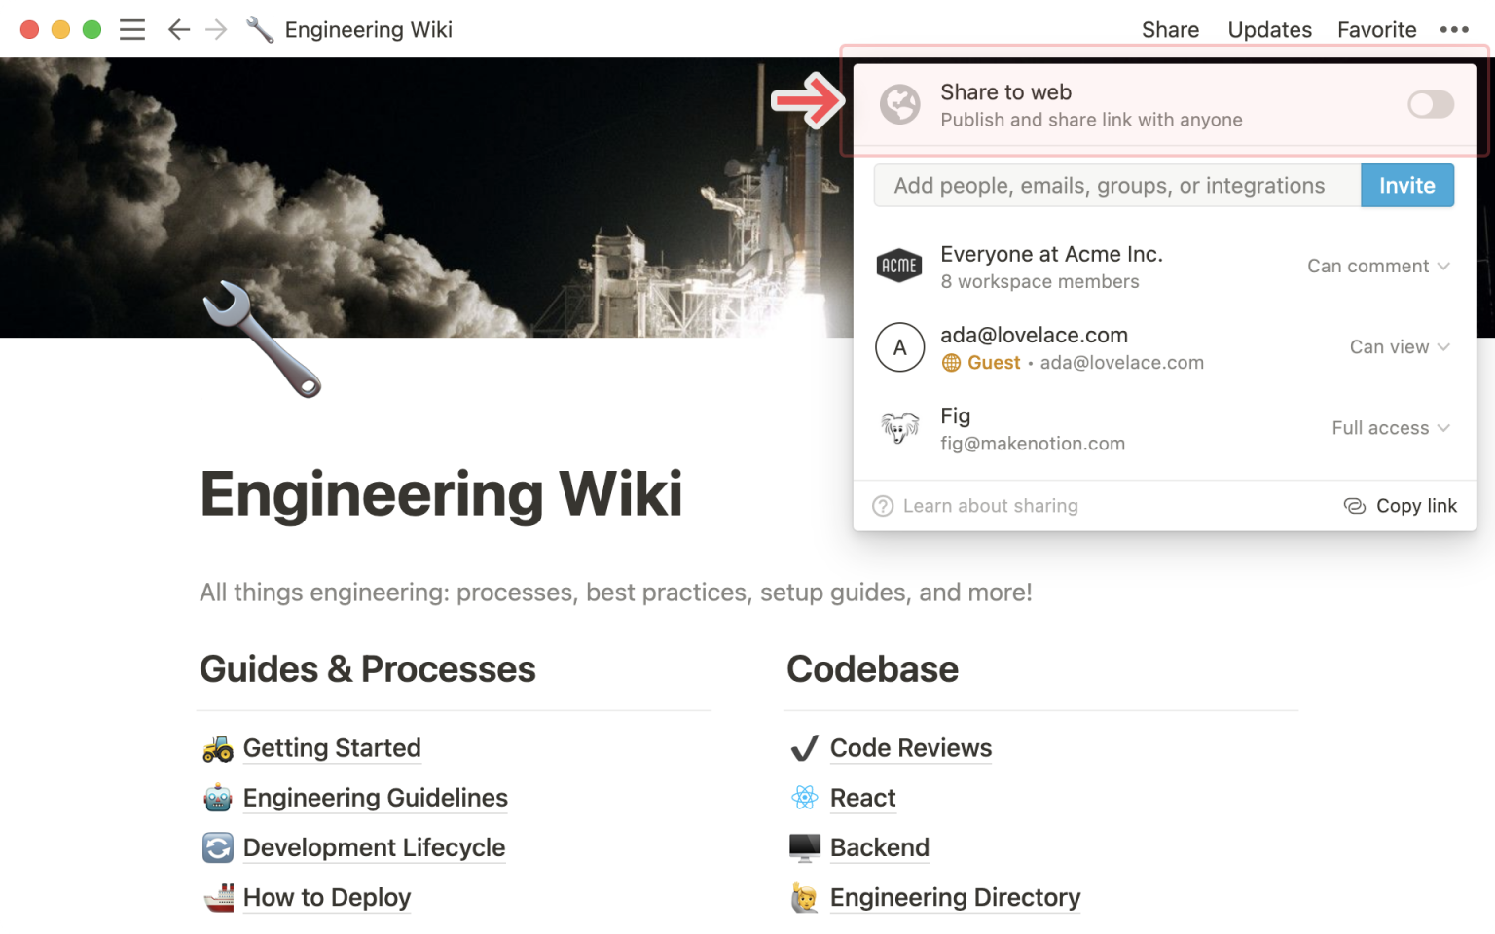Click the large wrench page icon
Image resolution: width=1495 pixels, height=934 pixels.
click(261, 339)
